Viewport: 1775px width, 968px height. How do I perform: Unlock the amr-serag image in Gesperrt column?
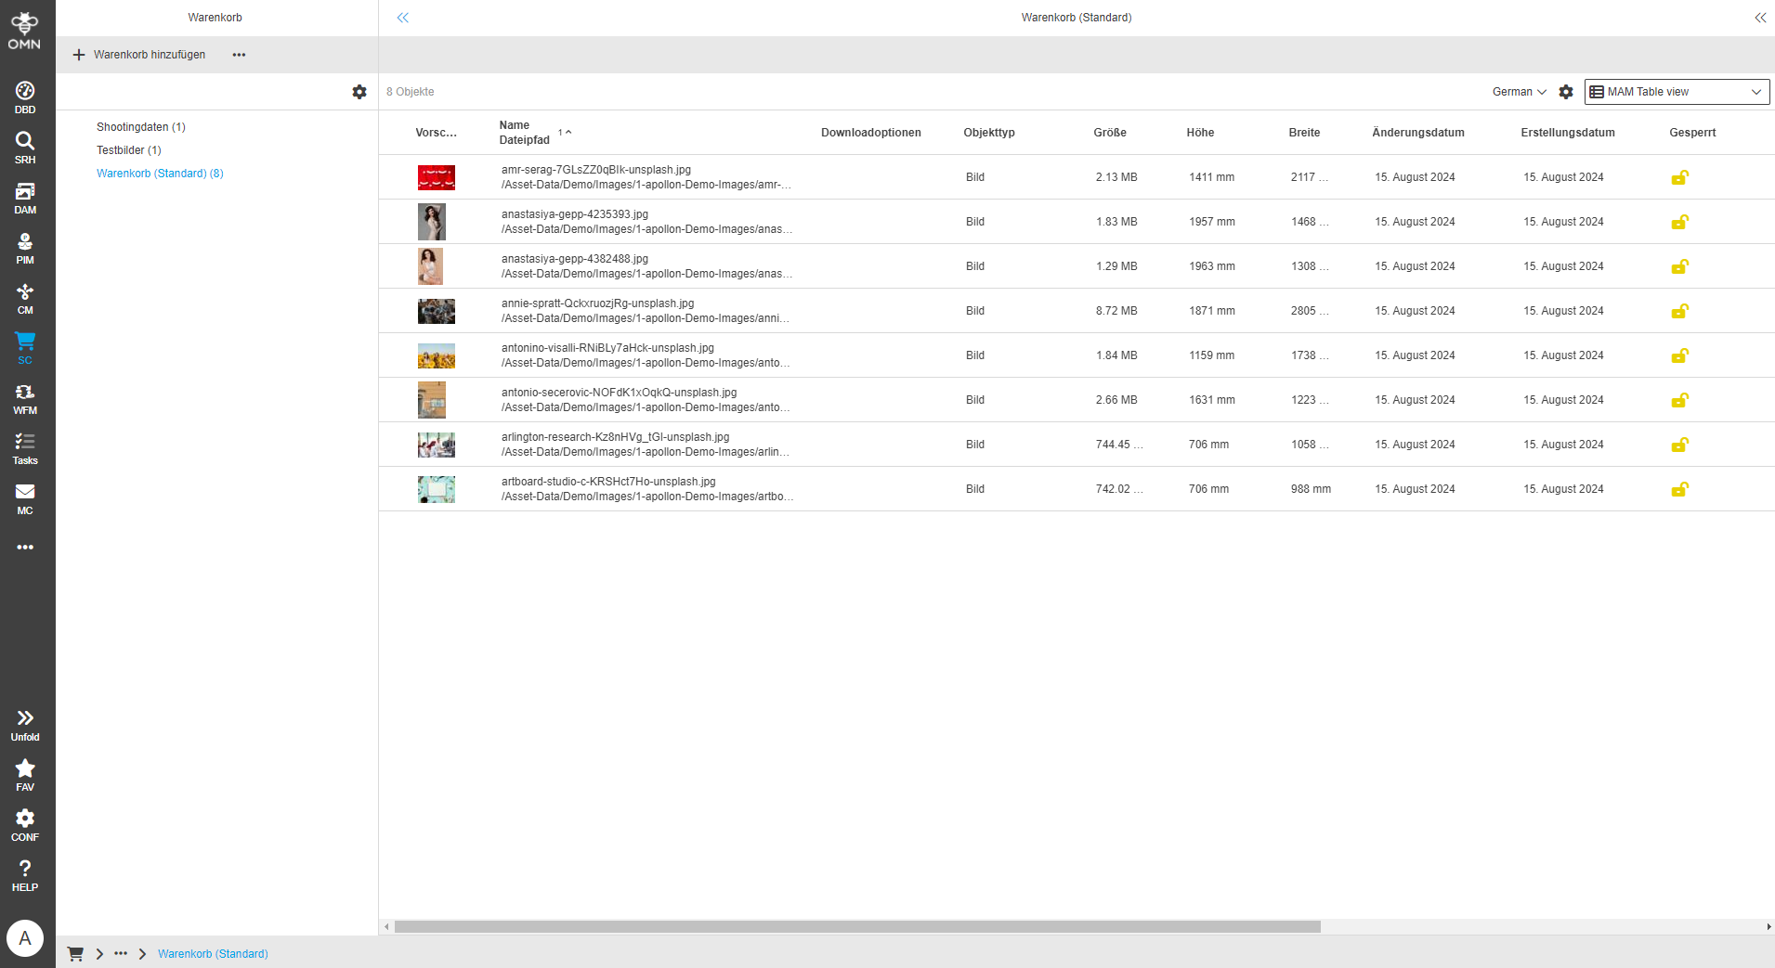pos(1679,177)
